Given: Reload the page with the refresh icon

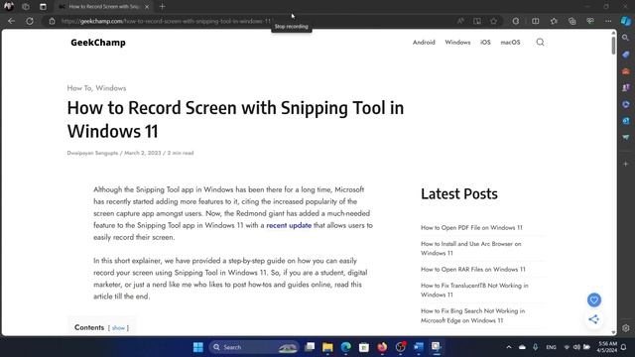Looking at the screenshot, I should [x=30, y=21].
